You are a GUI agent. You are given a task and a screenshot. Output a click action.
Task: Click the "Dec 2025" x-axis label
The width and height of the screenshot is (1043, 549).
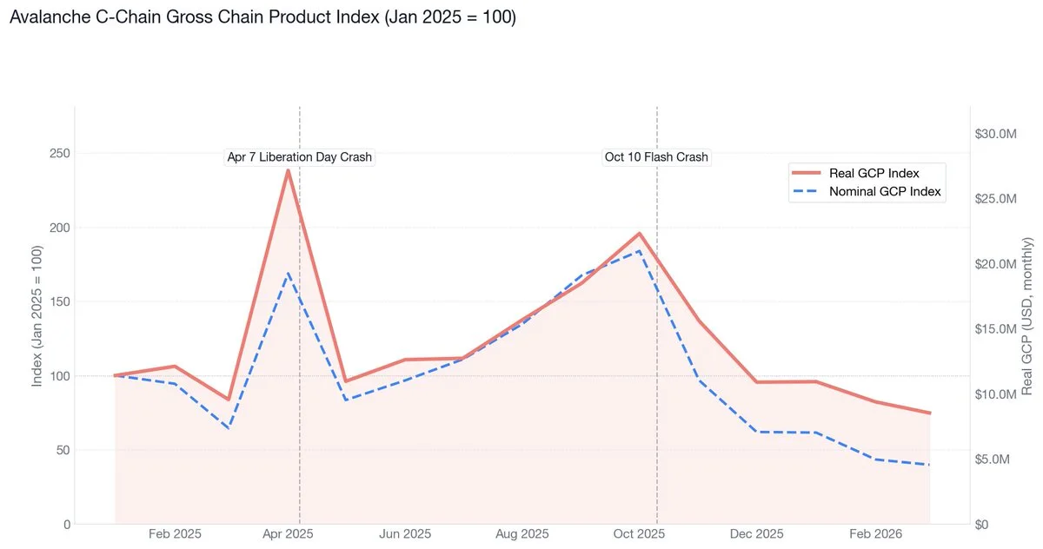(x=756, y=533)
